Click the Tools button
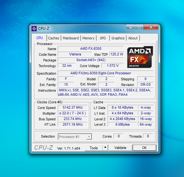The image size is (184, 177). 94,148
